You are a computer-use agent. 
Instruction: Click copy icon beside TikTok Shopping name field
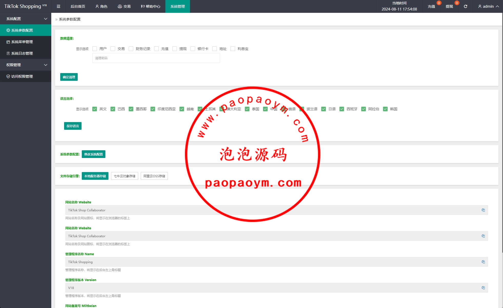tap(483, 262)
